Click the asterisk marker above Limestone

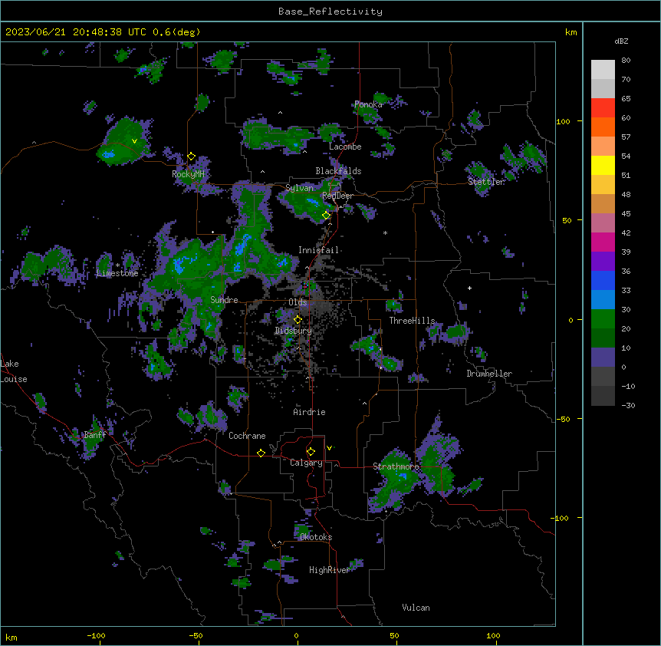(117, 265)
